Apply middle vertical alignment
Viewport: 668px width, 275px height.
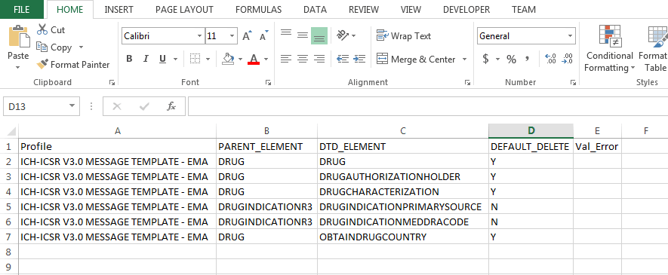click(303, 35)
